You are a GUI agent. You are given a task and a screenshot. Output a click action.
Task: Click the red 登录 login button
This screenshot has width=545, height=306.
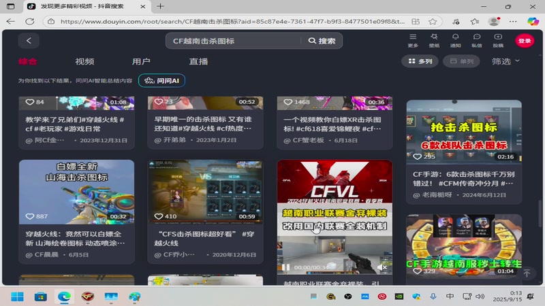pyautogui.click(x=525, y=41)
